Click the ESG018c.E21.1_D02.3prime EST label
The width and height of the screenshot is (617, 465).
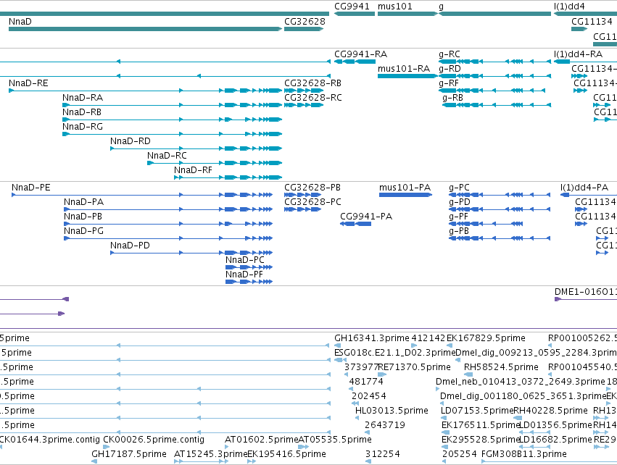(x=394, y=353)
